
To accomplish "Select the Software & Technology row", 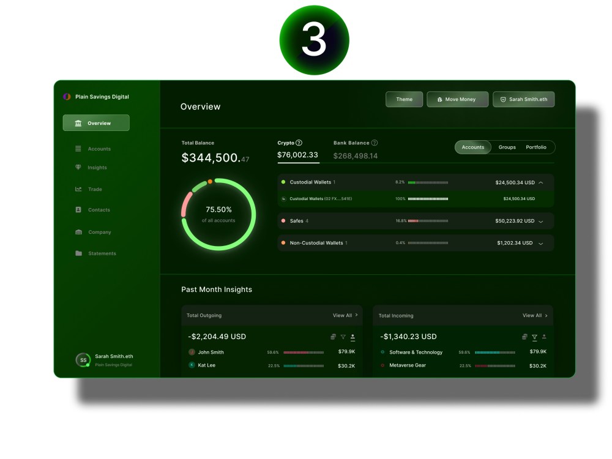I will coord(463,352).
